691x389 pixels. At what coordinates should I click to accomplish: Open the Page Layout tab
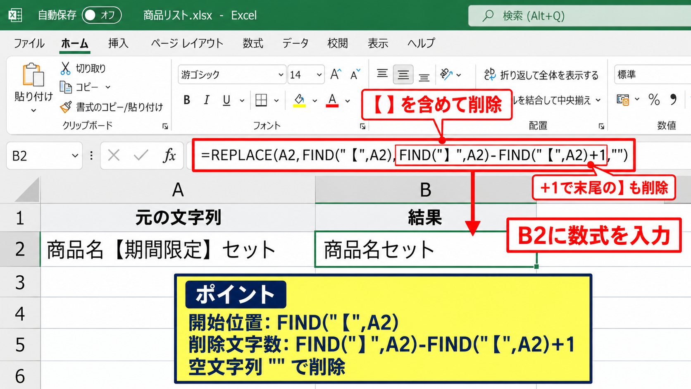coord(187,43)
